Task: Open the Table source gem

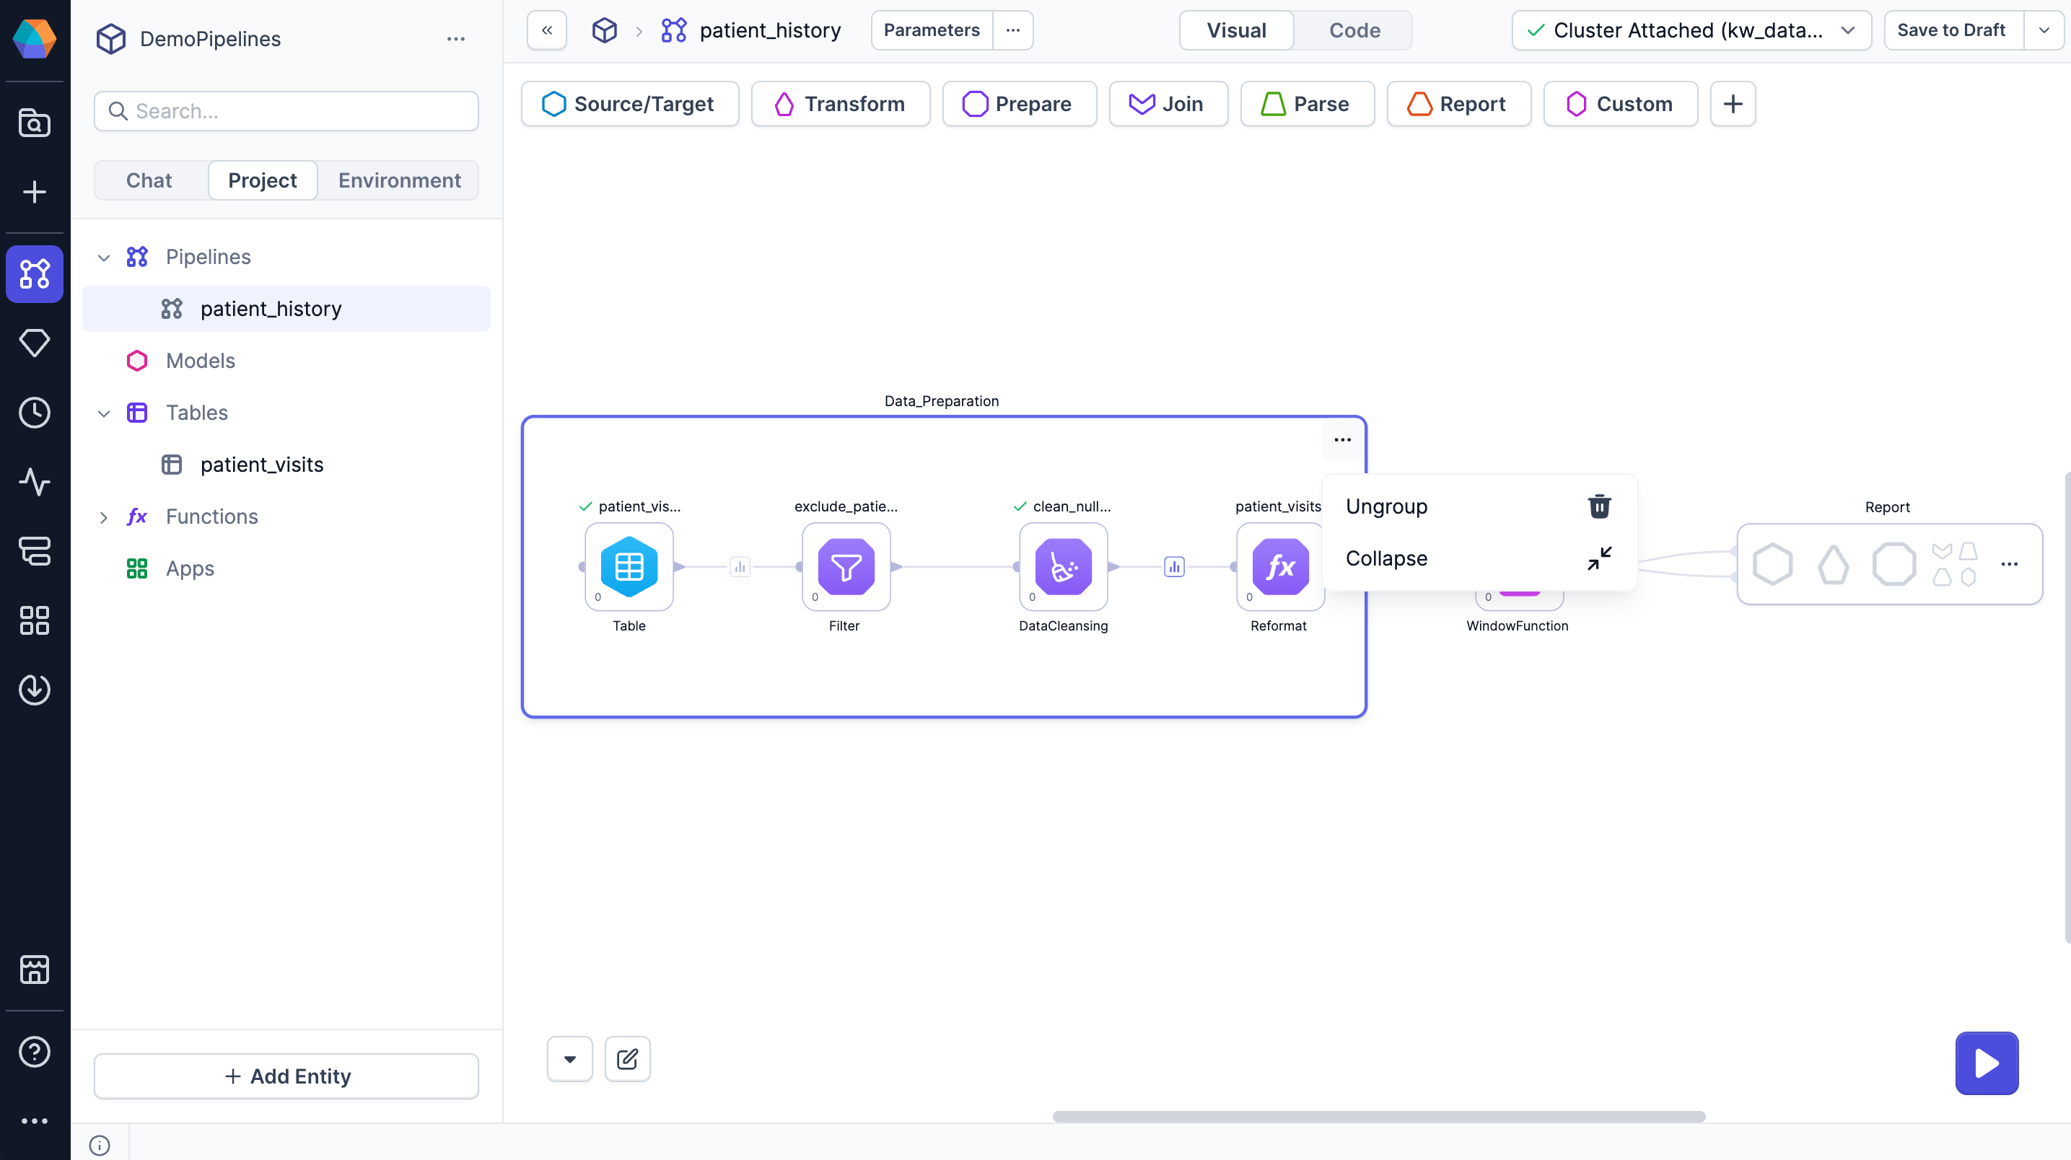Action: click(629, 566)
